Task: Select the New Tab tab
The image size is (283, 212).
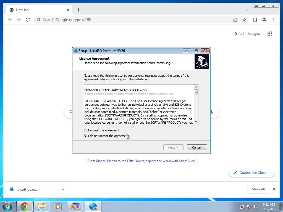Action: coord(39,10)
